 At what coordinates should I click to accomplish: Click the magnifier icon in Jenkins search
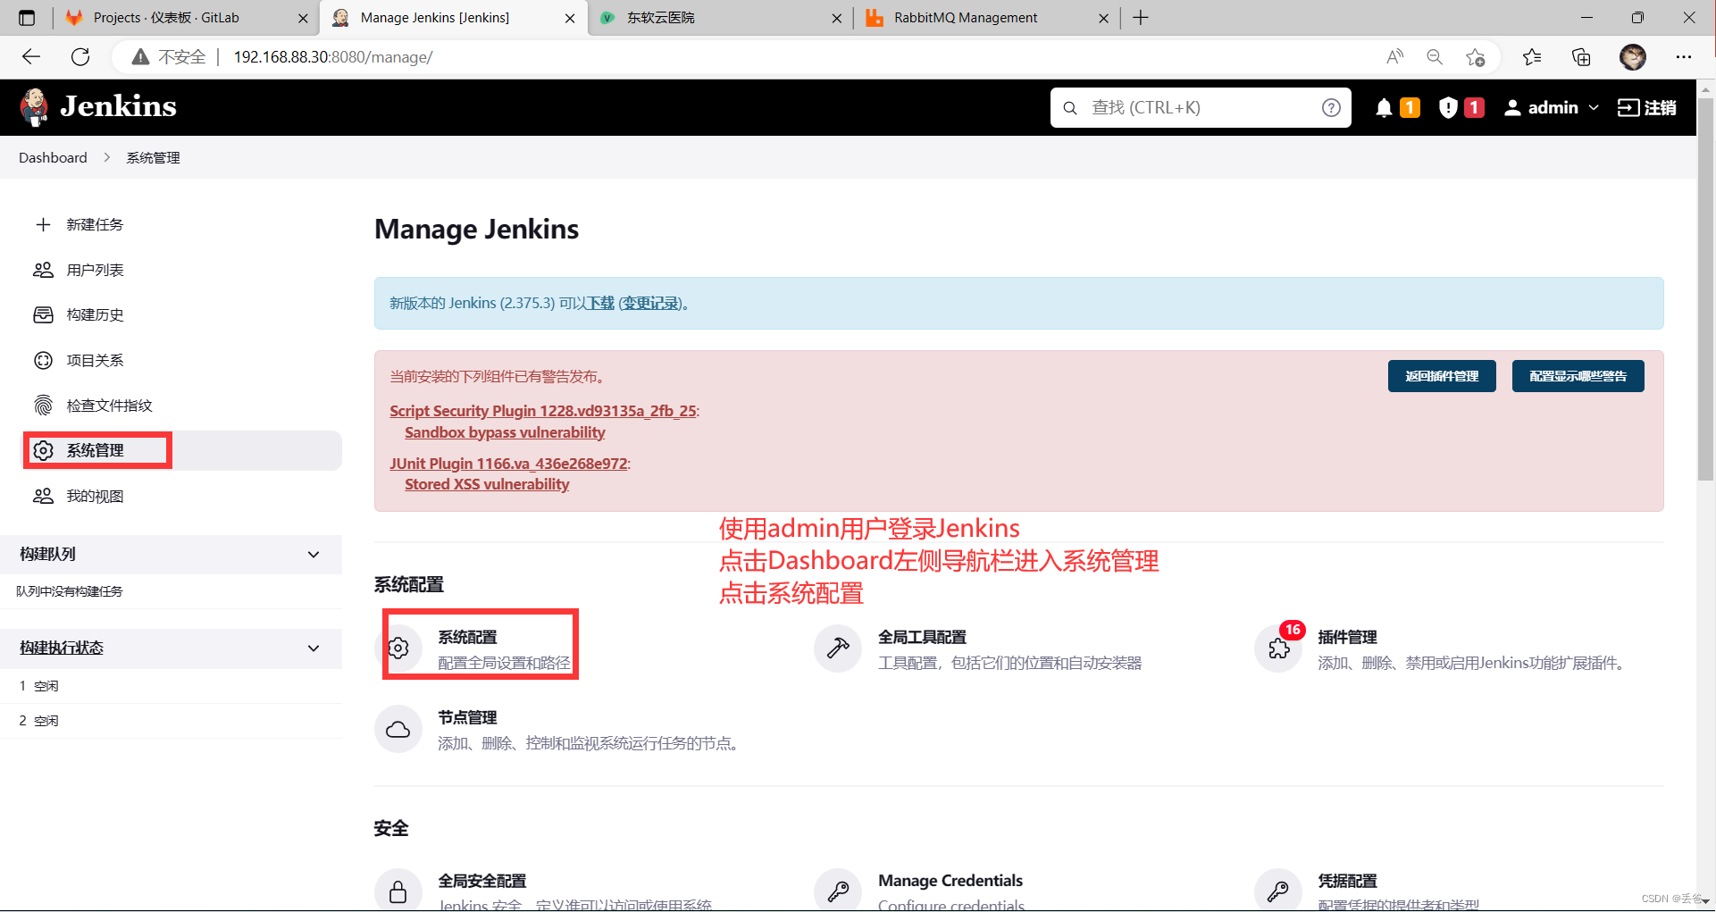[1070, 108]
